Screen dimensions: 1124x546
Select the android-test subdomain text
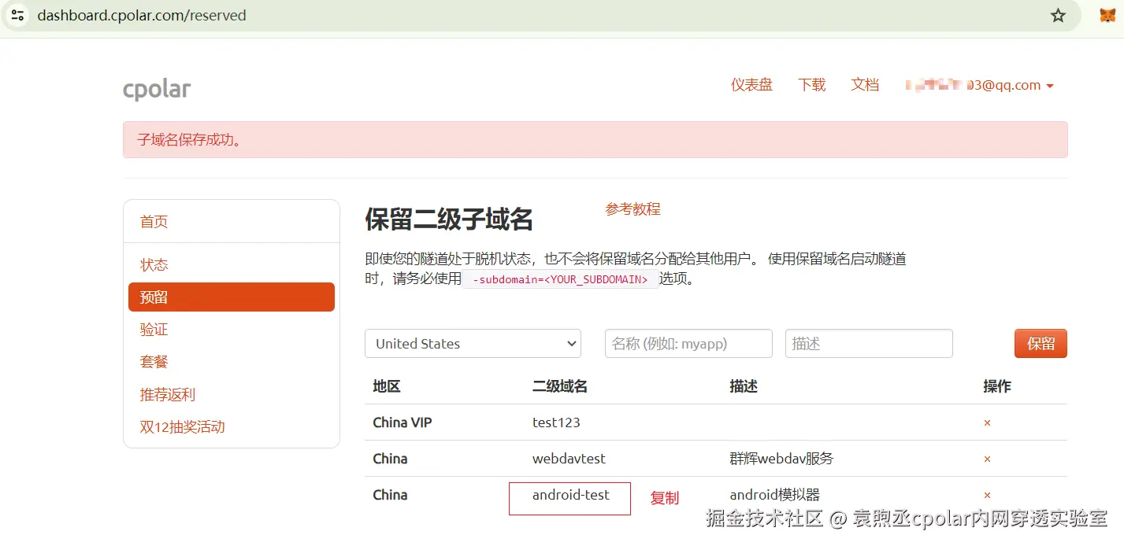pos(571,495)
